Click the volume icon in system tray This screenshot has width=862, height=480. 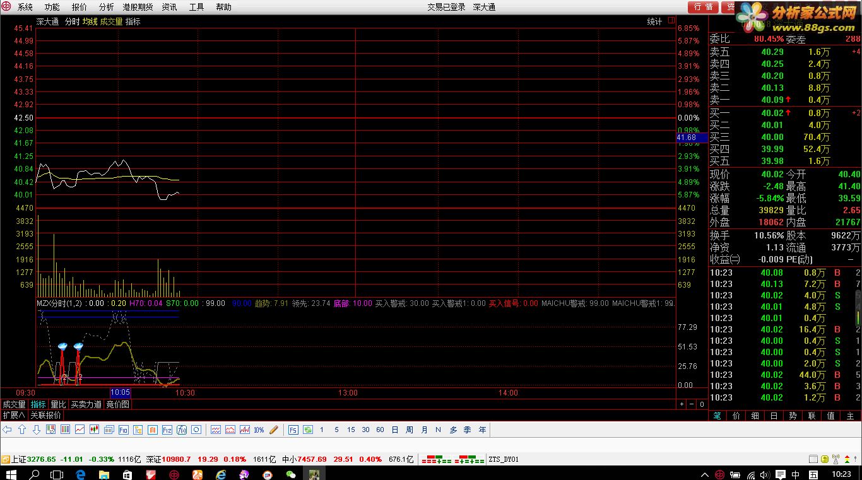765,474
